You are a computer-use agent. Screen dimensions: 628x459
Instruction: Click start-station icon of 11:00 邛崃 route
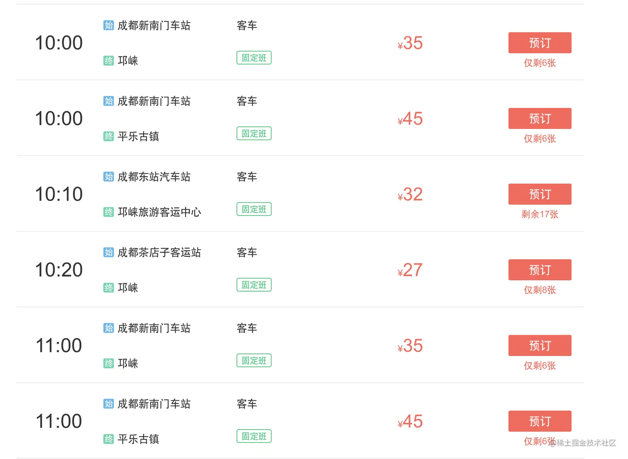(x=108, y=328)
